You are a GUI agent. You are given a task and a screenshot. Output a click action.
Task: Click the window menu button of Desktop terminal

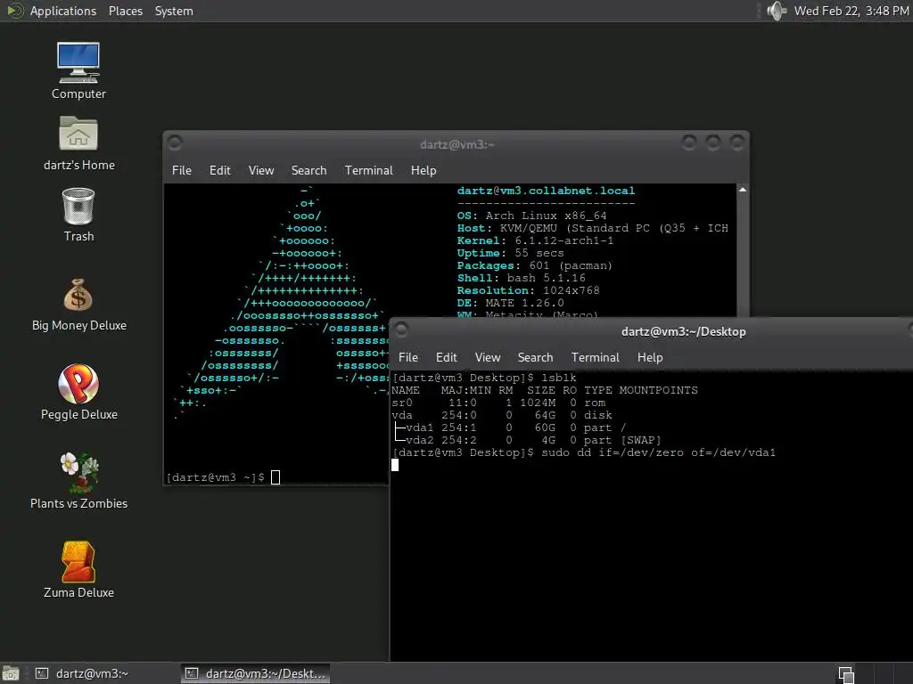pos(400,330)
